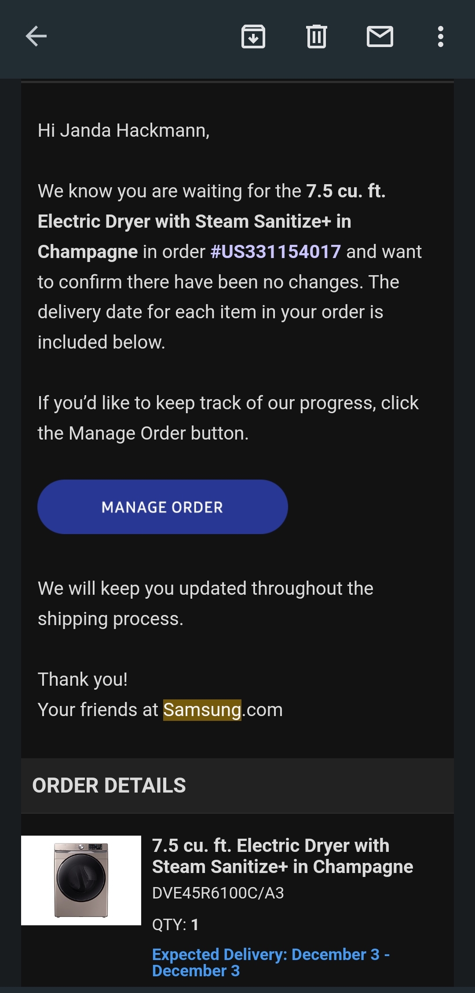Image resolution: width=475 pixels, height=993 pixels.
Task: Tap the highlighted Samsung word
Action: coord(202,710)
